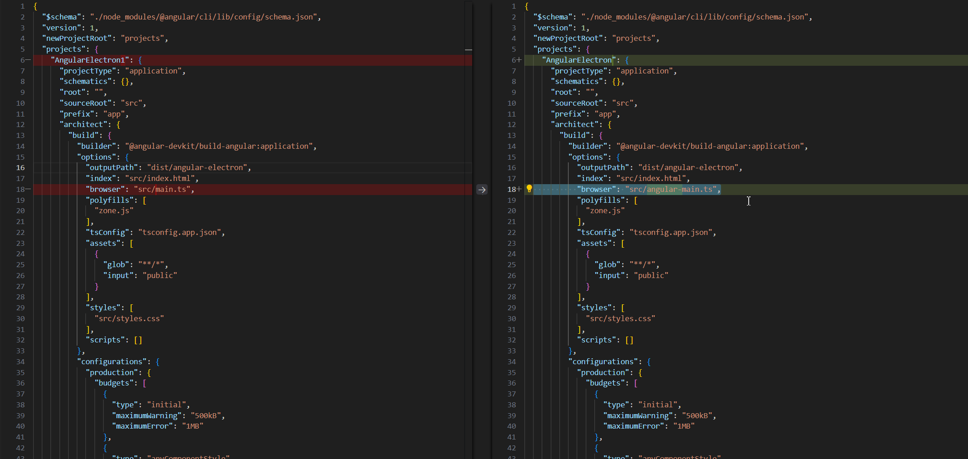Click the plus marker beside right line 18
Image resolution: width=968 pixels, height=459 pixels.
click(x=519, y=189)
